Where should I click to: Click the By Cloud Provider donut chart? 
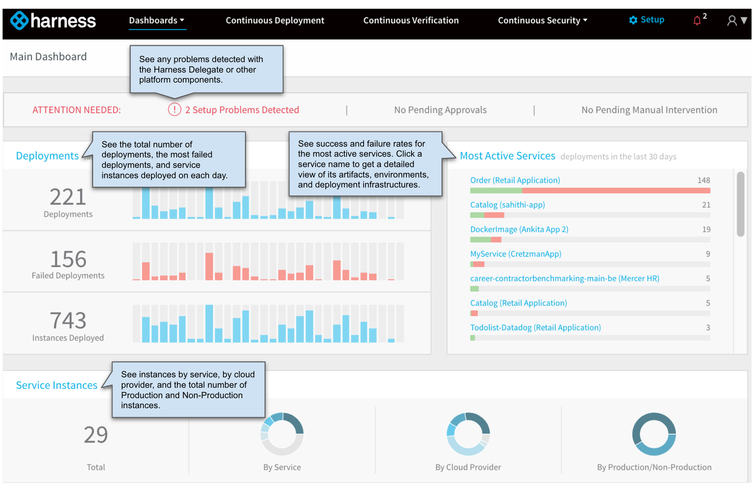[x=468, y=434]
